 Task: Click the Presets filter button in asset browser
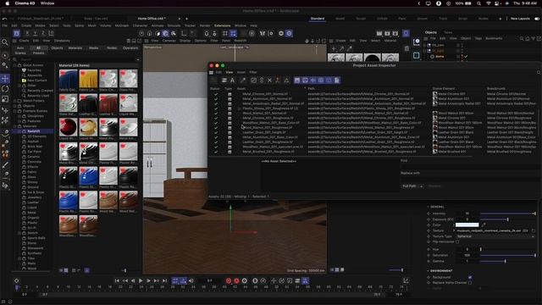click(38, 53)
